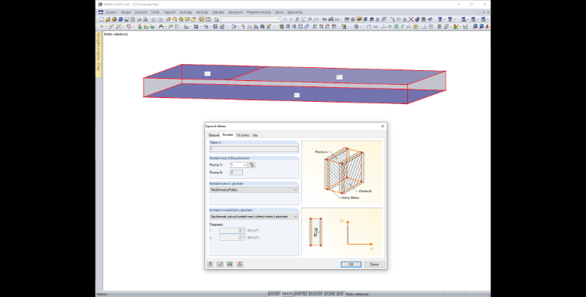Open the Přídavné moduly menu

pos(258,12)
